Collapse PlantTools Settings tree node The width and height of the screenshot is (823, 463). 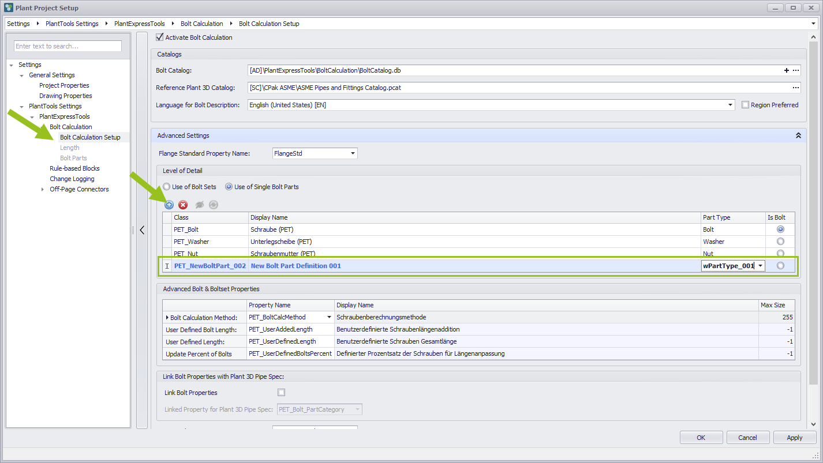pyautogui.click(x=22, y=107)
